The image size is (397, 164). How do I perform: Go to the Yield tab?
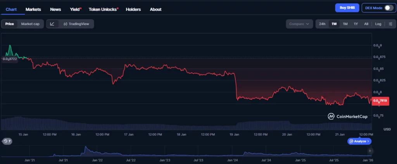[76, 9]
